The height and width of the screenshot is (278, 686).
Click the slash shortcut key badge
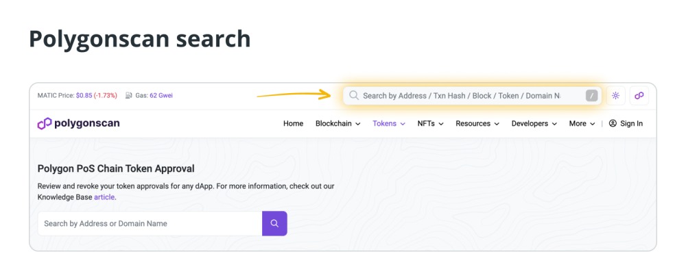coord(591,96)
